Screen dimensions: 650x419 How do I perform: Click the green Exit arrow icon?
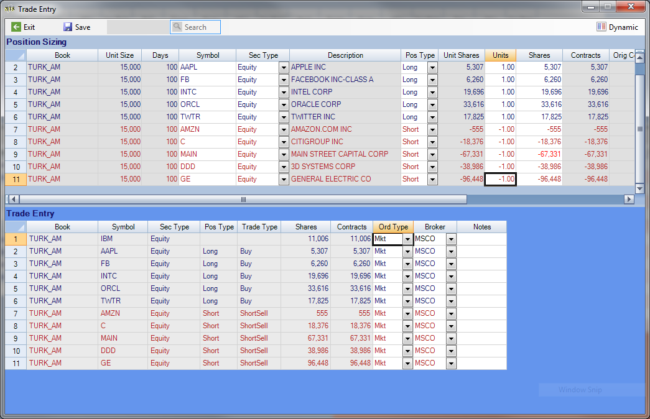tap(16, 27)
